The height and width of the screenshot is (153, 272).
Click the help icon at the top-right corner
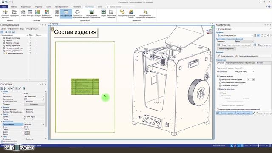(269, 7)
